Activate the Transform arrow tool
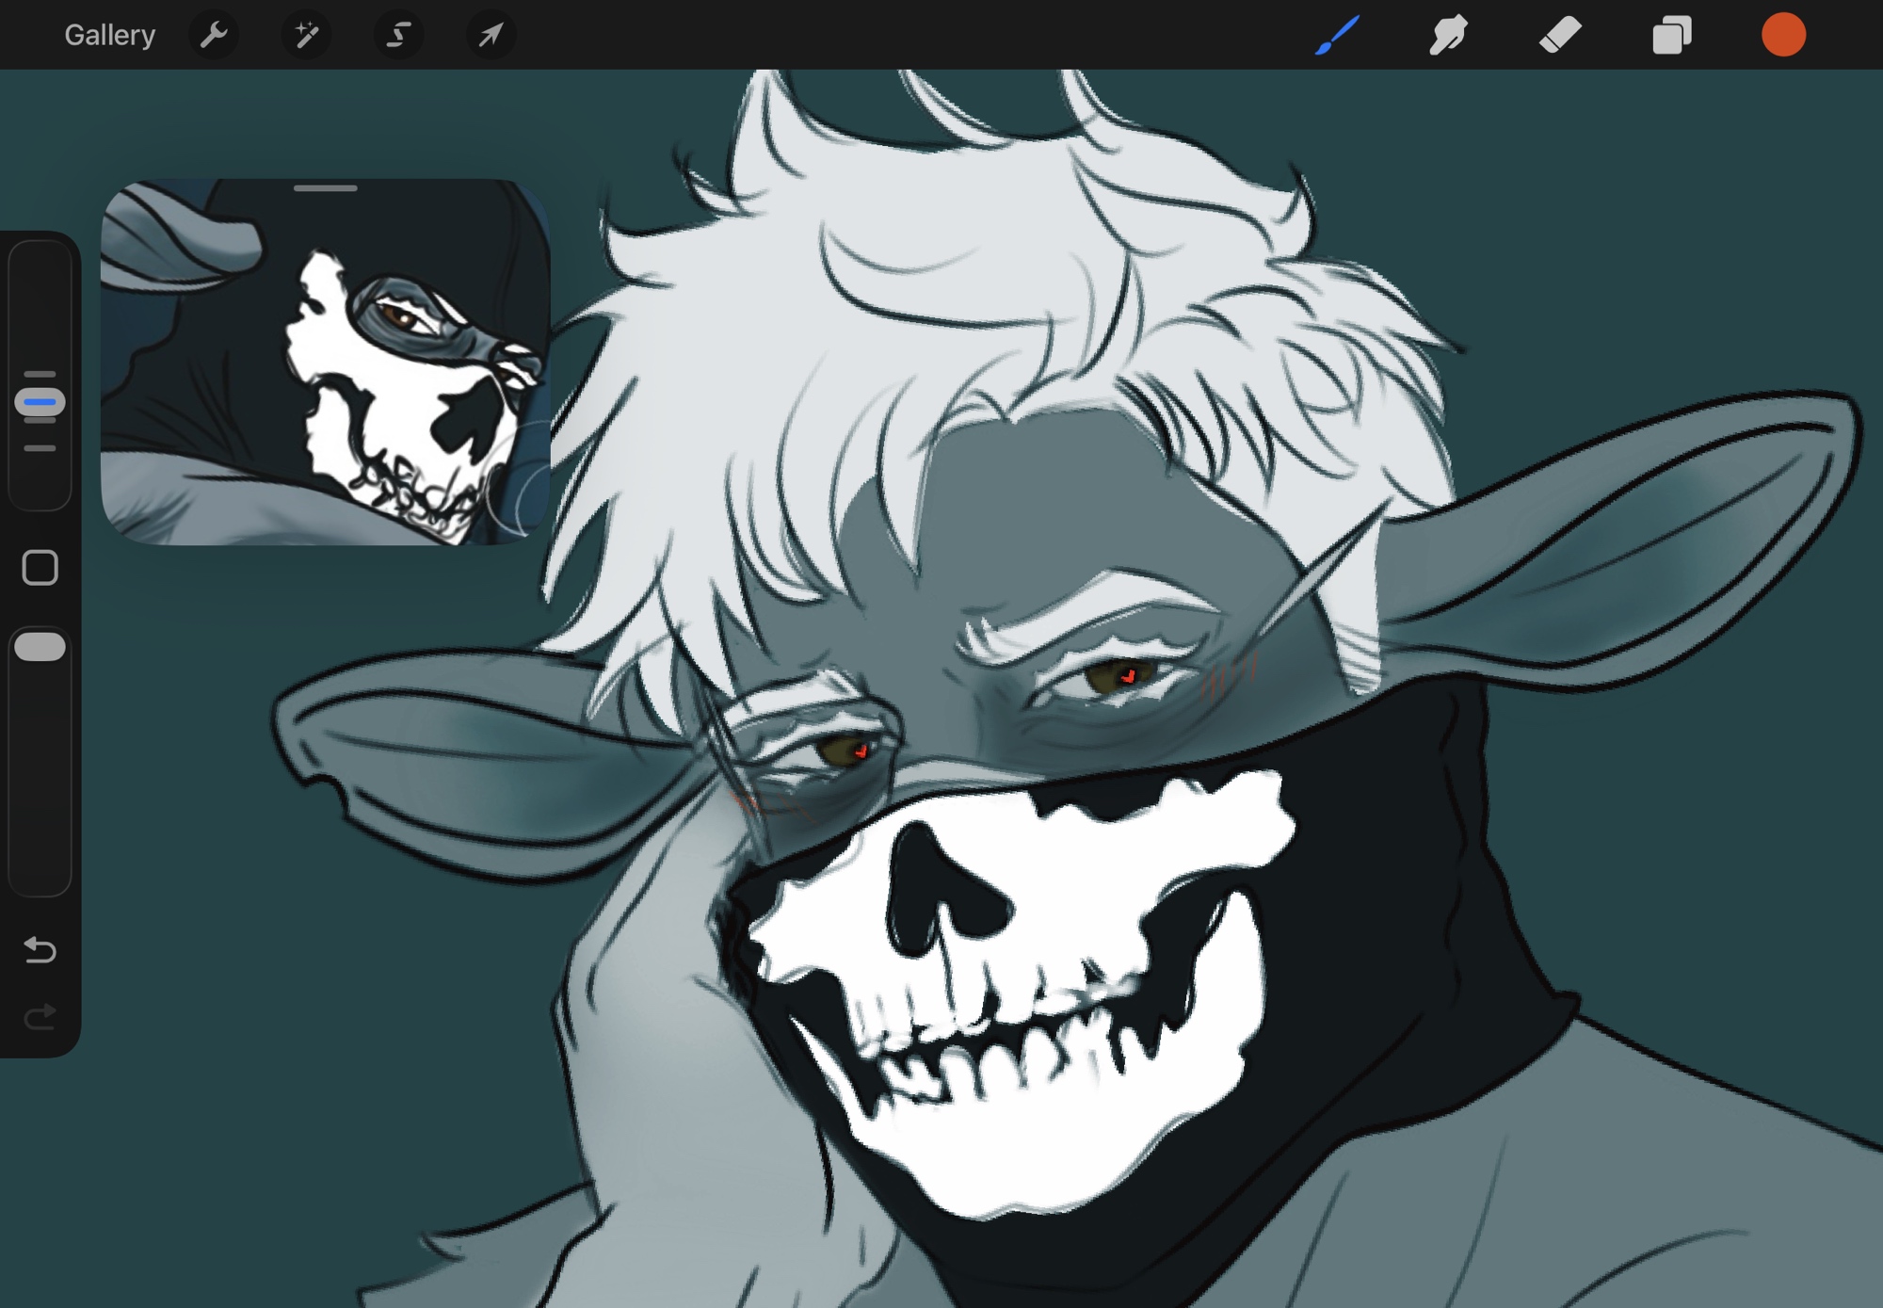The height and width of the screenshot is (1308, 1883). click(x=491, y=36)
